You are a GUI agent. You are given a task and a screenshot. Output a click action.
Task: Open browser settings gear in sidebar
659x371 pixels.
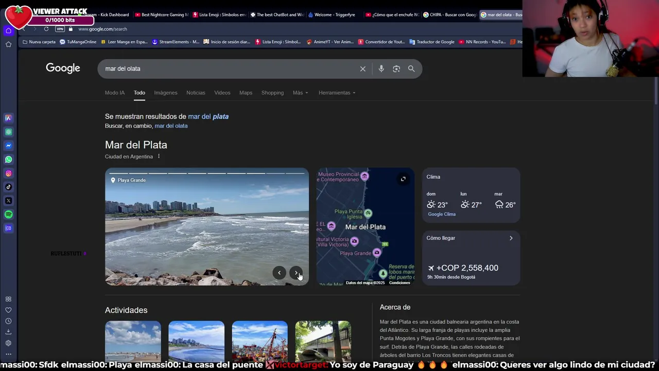8,343
